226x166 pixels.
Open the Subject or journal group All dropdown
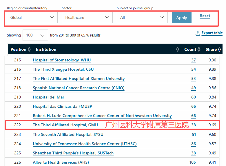[142, 18]
